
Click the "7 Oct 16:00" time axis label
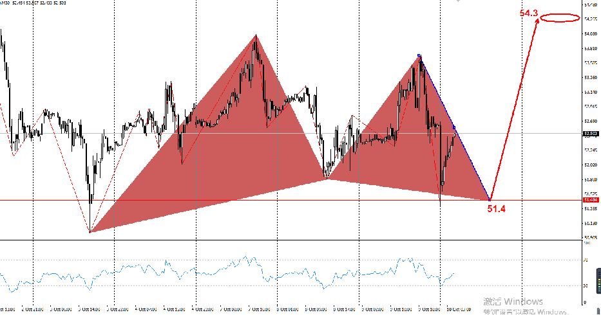260,309
